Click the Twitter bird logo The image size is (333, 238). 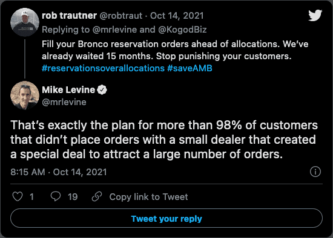pyautogui.click(x=315, y=15)
